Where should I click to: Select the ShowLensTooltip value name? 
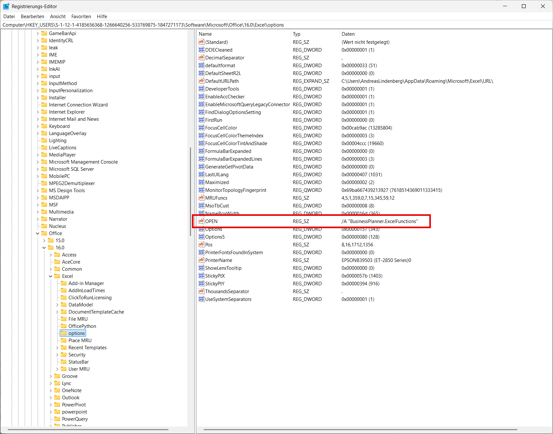(223, 268)
